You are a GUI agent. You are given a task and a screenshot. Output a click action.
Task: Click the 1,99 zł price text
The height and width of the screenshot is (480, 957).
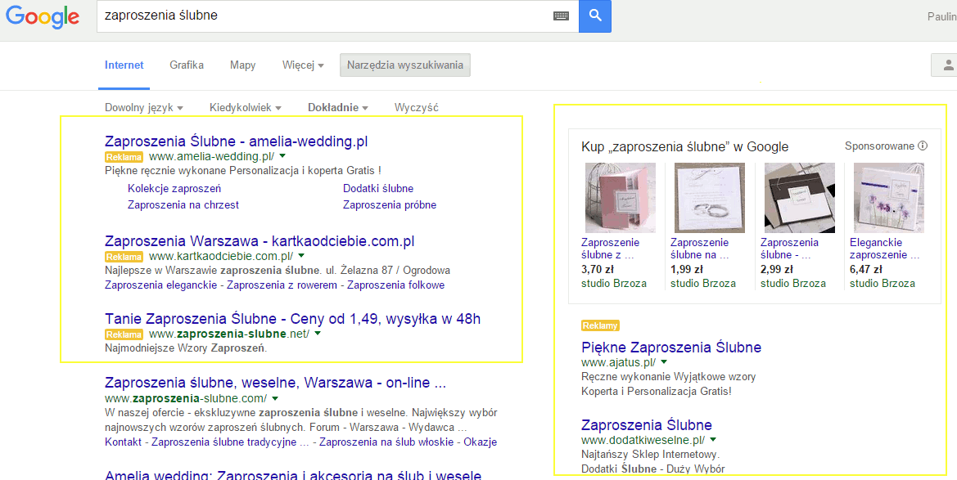click(687, 270)
